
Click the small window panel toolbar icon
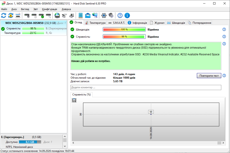[x=18, y=15]
